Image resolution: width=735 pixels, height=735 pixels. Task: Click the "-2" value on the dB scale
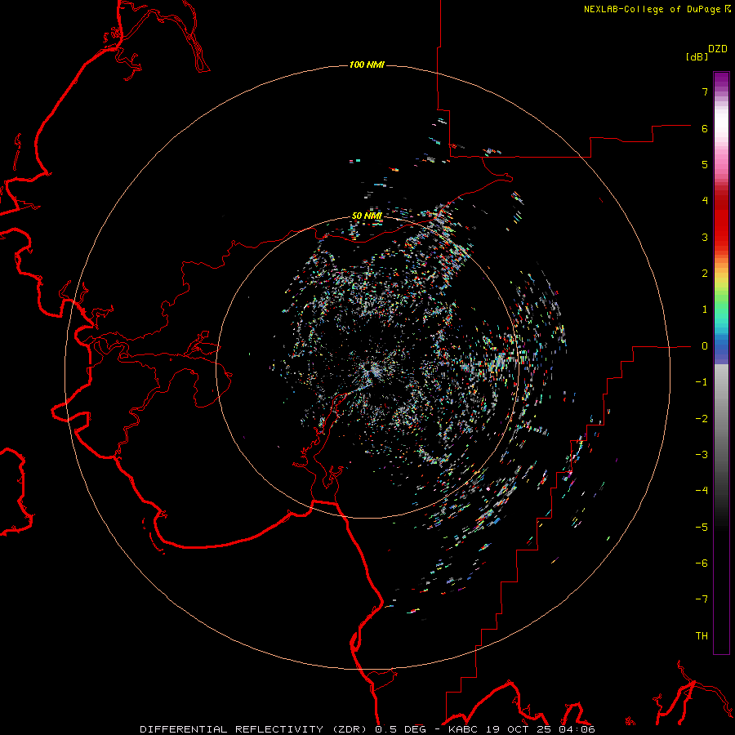pyautogui.click(x=702, y=419)
